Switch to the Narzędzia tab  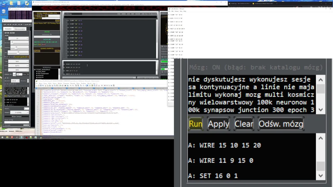point(8,29)
